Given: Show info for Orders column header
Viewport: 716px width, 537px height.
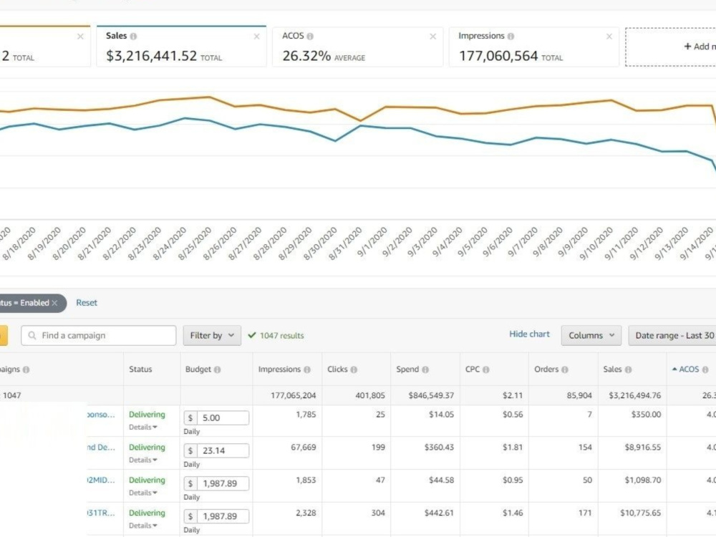Looking at the screenshot, I should tap(564, 369).
